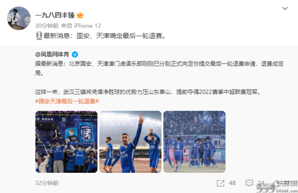298x193 pixels.
Task: Expand the post options chevron
Action: point(285,9)
